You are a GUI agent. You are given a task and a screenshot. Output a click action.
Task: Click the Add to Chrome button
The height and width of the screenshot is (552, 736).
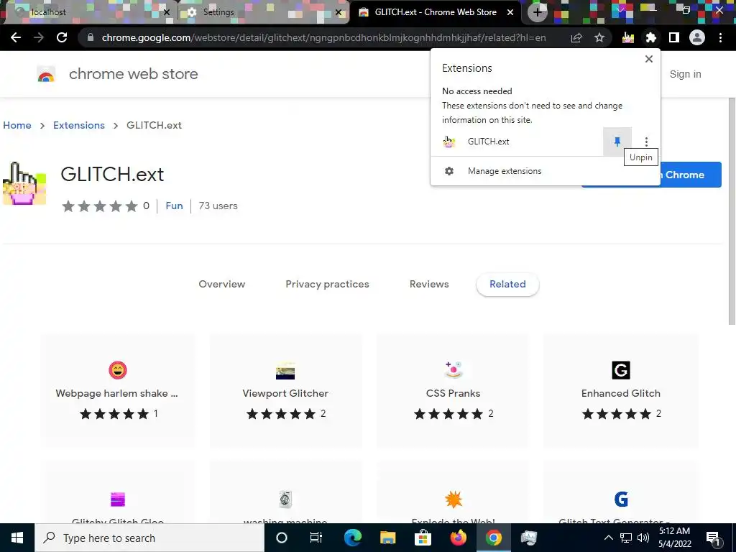pos(691,175)
